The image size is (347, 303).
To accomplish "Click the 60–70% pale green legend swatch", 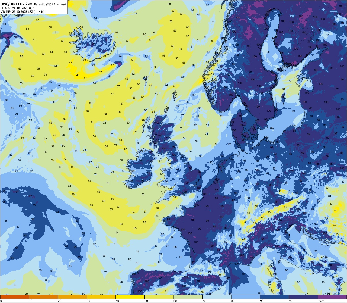I will [188, 297].
